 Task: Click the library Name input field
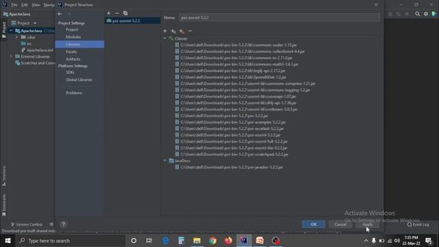[x=279, y=17]
